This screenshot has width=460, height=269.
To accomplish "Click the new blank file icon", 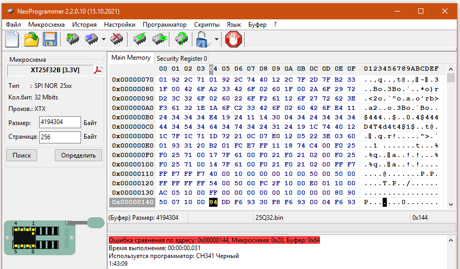I will [12, 39].
